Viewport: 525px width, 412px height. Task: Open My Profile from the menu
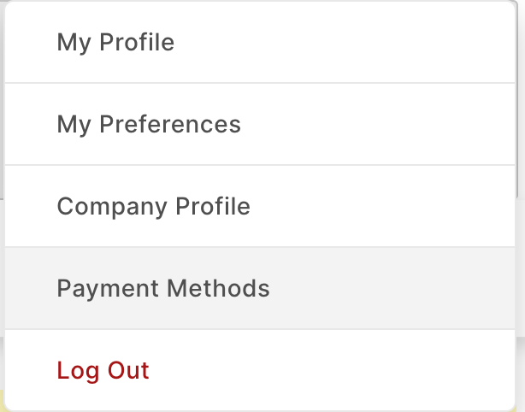tap(260, 42)
